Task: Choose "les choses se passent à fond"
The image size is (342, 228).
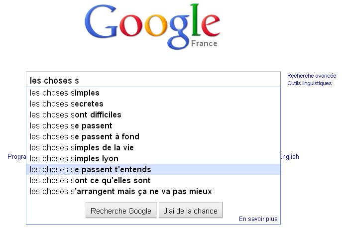Action: click(153, 136)
